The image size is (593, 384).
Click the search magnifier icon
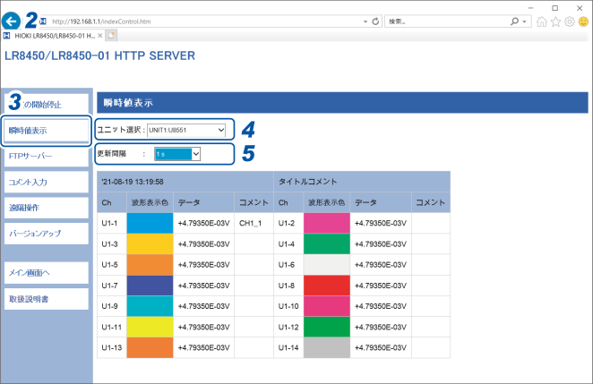pyautogui.click(x=514, y=21)
